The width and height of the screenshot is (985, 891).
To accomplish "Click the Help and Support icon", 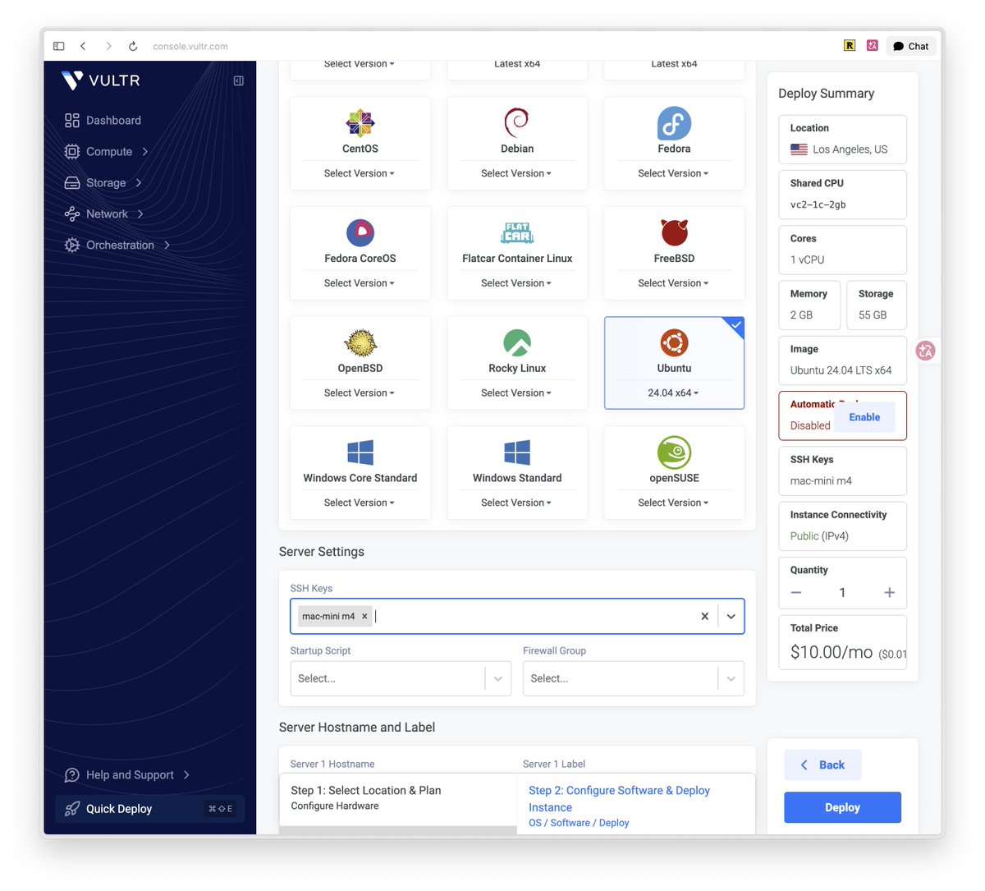I will tap(72, 775).
